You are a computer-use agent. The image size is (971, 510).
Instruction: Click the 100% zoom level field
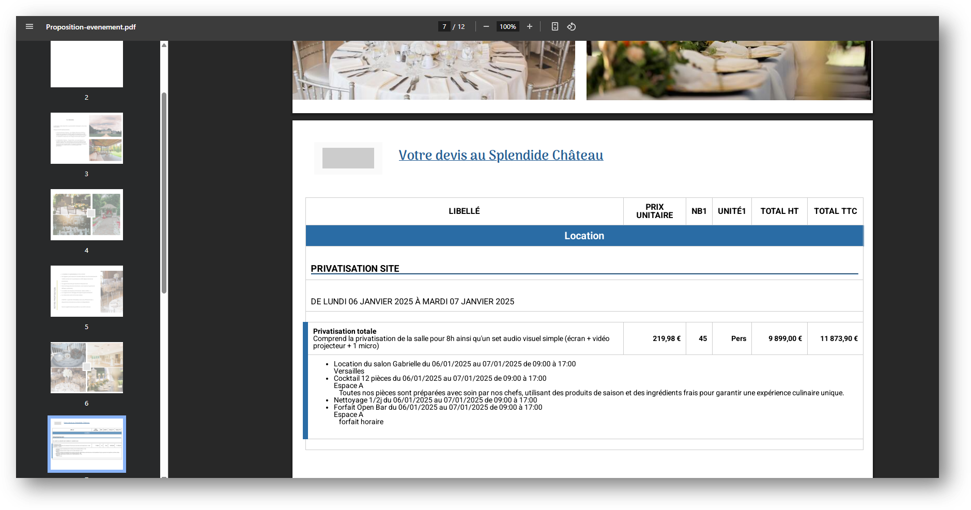507,26
